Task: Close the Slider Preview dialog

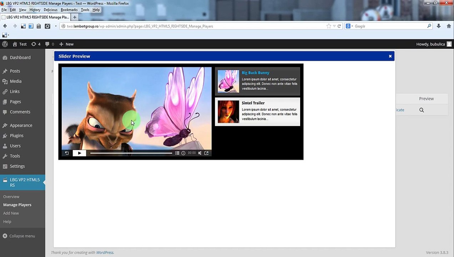Action: click(390, 56)
